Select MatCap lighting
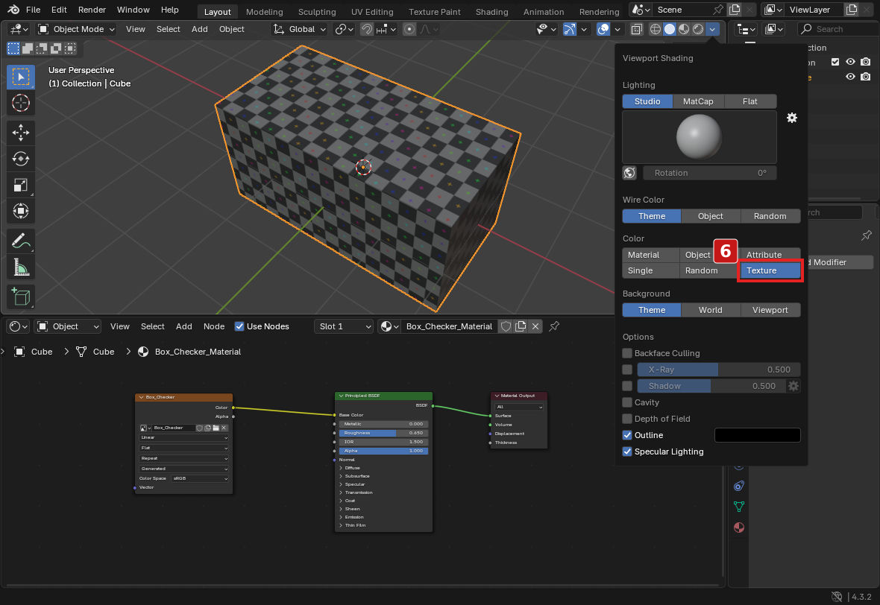This screenshot has height=605, width=880. point(698,101)
